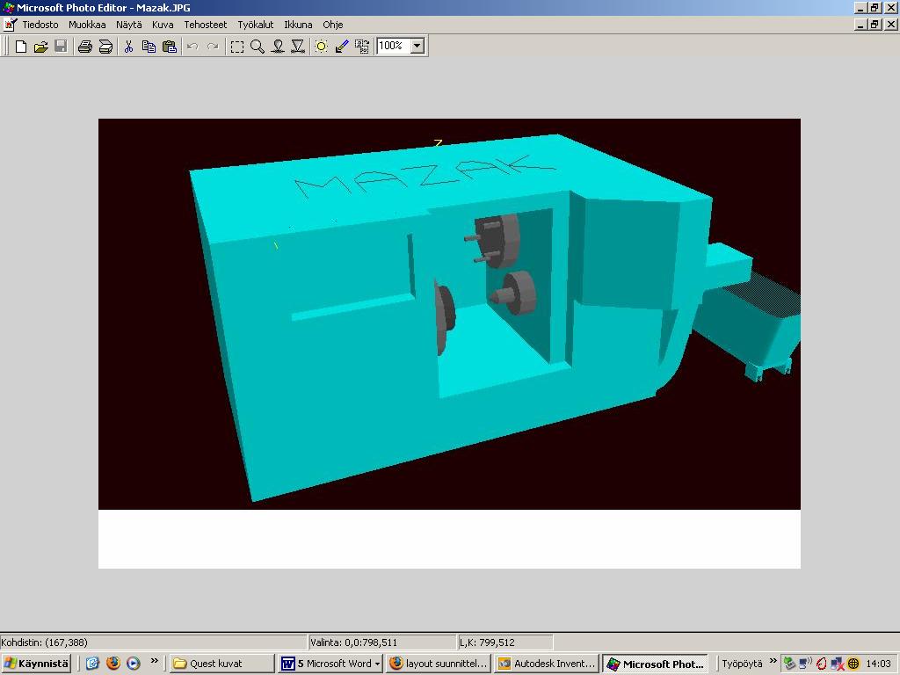Click the Save floppy disk icon
Screen dimensions: 900x675
tap(61, 47)
